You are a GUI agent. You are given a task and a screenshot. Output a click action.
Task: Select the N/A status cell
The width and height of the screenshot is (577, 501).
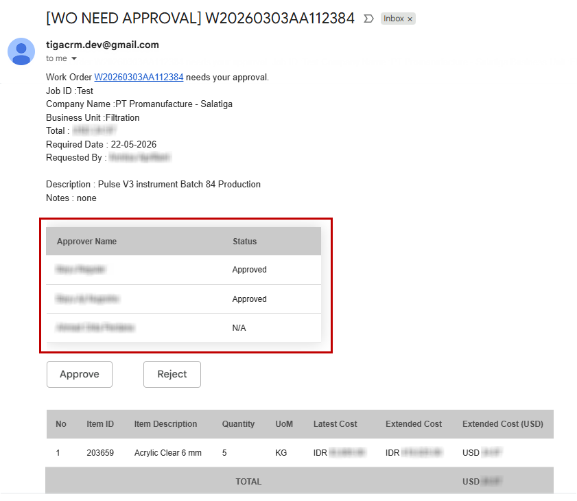(x=239, y=328)
